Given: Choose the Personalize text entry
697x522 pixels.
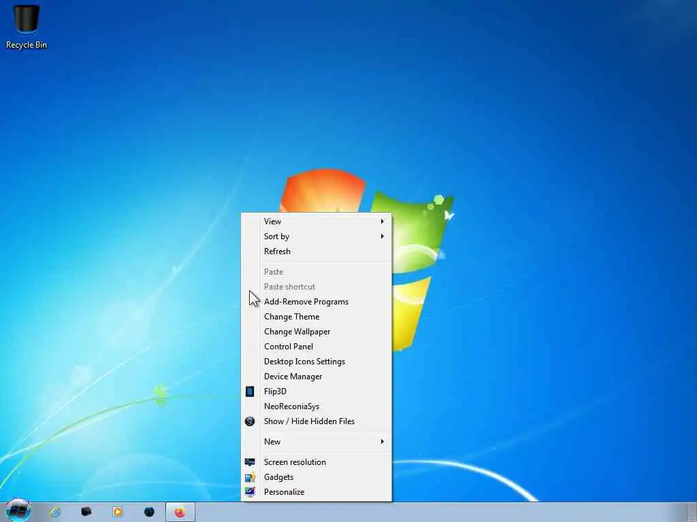Looking at the screenshot, I should pos(284,492).
